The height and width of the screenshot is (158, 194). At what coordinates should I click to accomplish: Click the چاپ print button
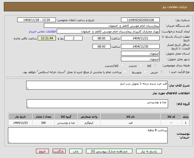tap(76, 151)
